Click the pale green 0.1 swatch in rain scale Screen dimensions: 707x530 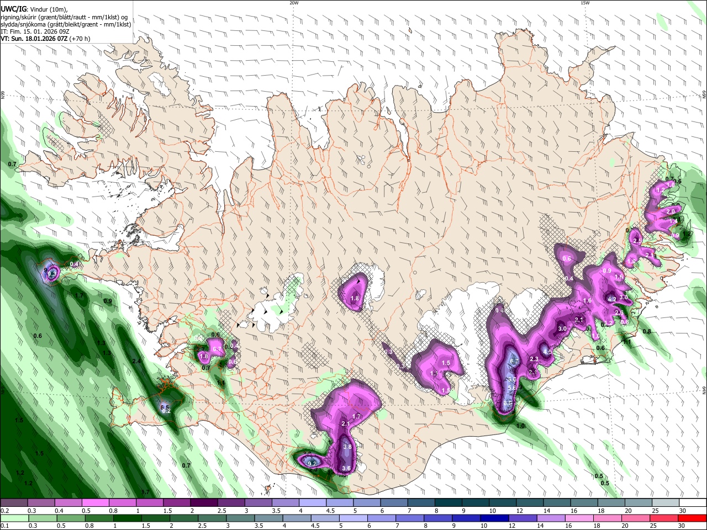(14, 518)
